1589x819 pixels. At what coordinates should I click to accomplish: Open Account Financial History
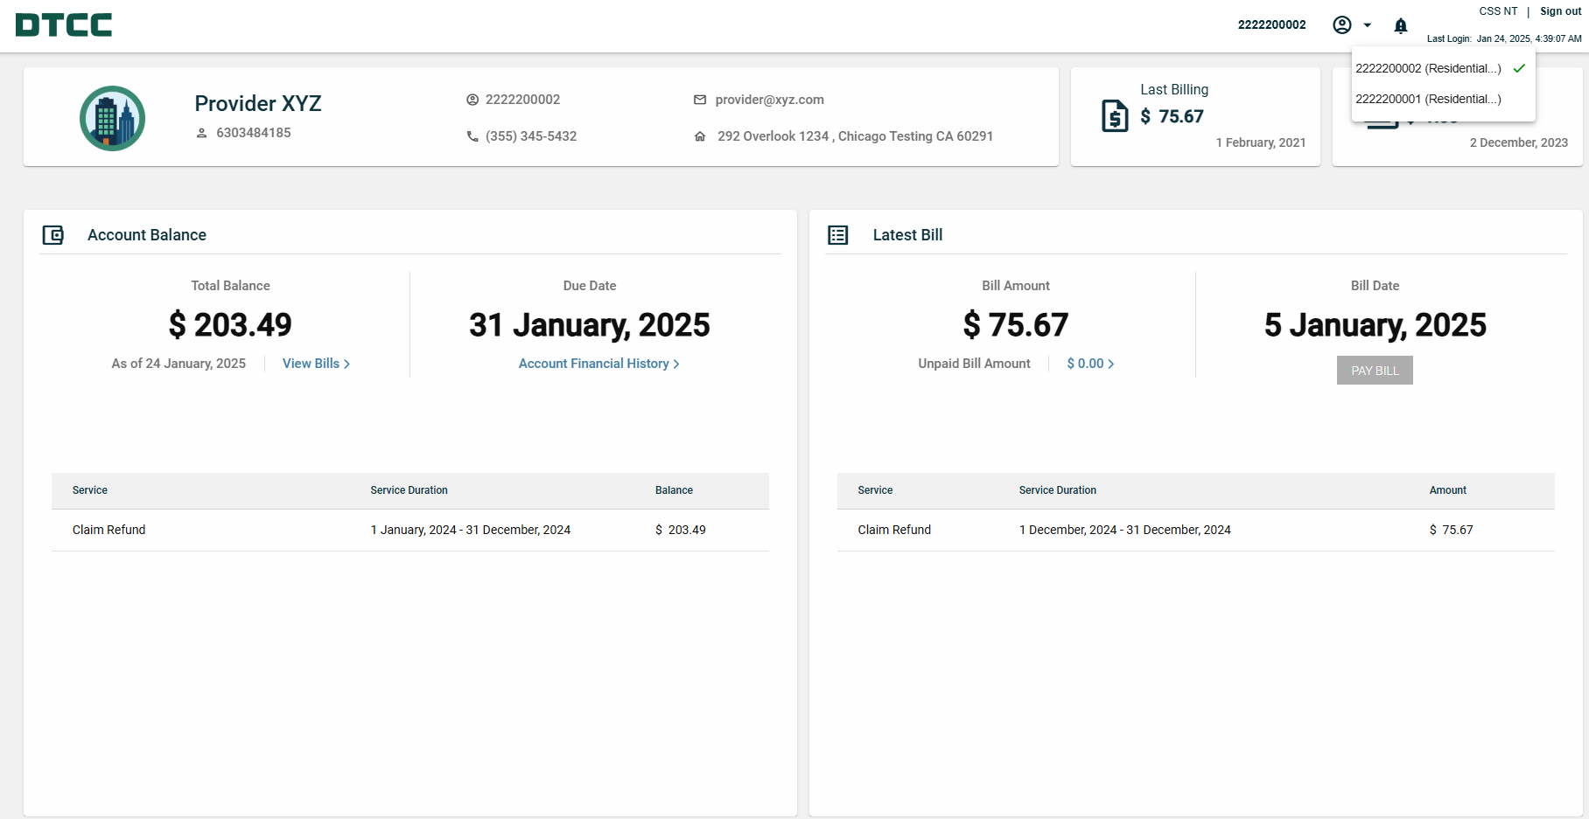coord(598,364)
